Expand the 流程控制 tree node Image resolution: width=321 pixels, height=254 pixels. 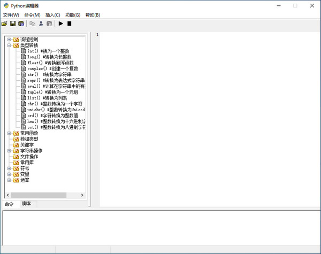(x=9, y=39)
